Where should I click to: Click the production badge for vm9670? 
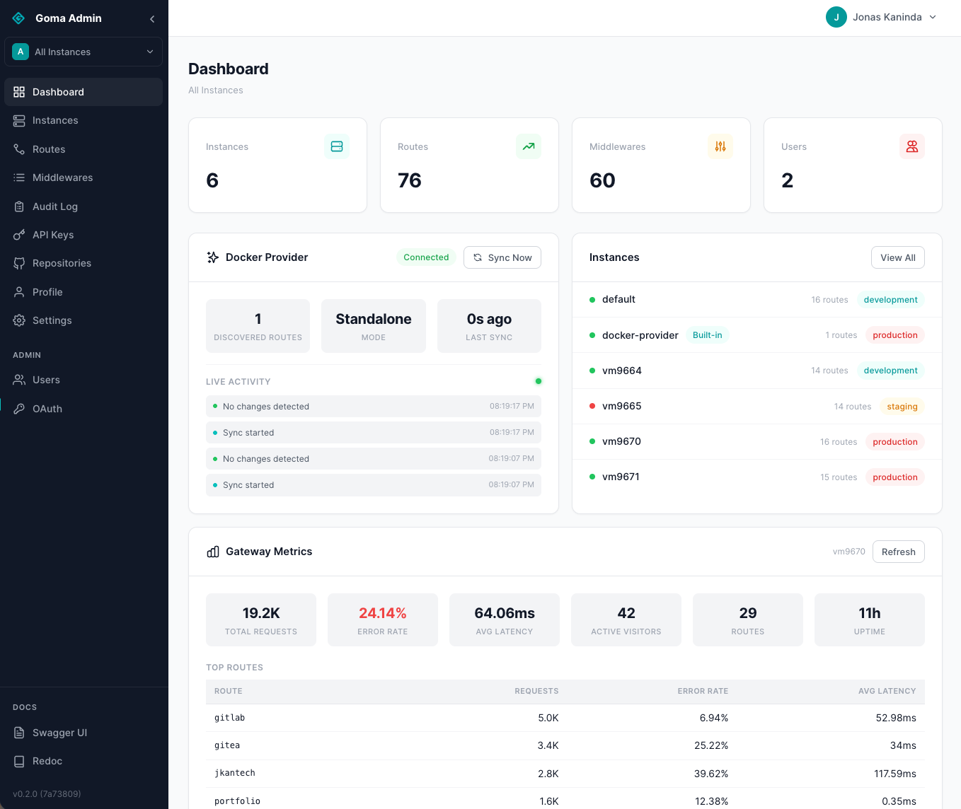894,441
